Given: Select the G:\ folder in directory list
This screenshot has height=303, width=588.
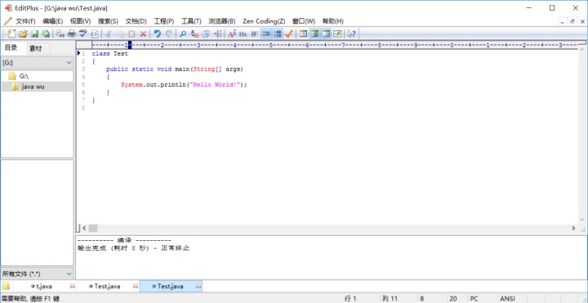Looking at the screenshot, I should click(37, 76).
